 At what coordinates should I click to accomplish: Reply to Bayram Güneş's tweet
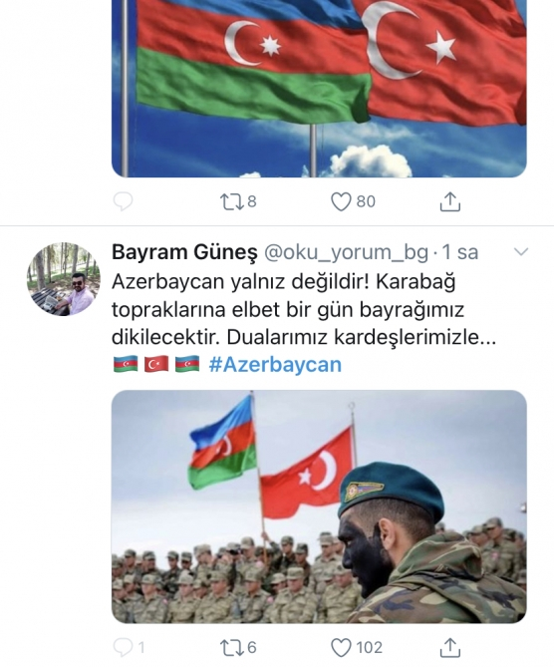tap(124, 648)
